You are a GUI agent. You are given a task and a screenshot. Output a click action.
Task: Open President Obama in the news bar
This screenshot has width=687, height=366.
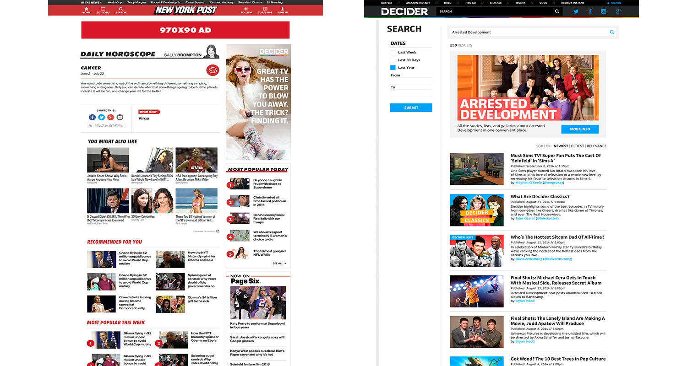click(x=250, y=2)
